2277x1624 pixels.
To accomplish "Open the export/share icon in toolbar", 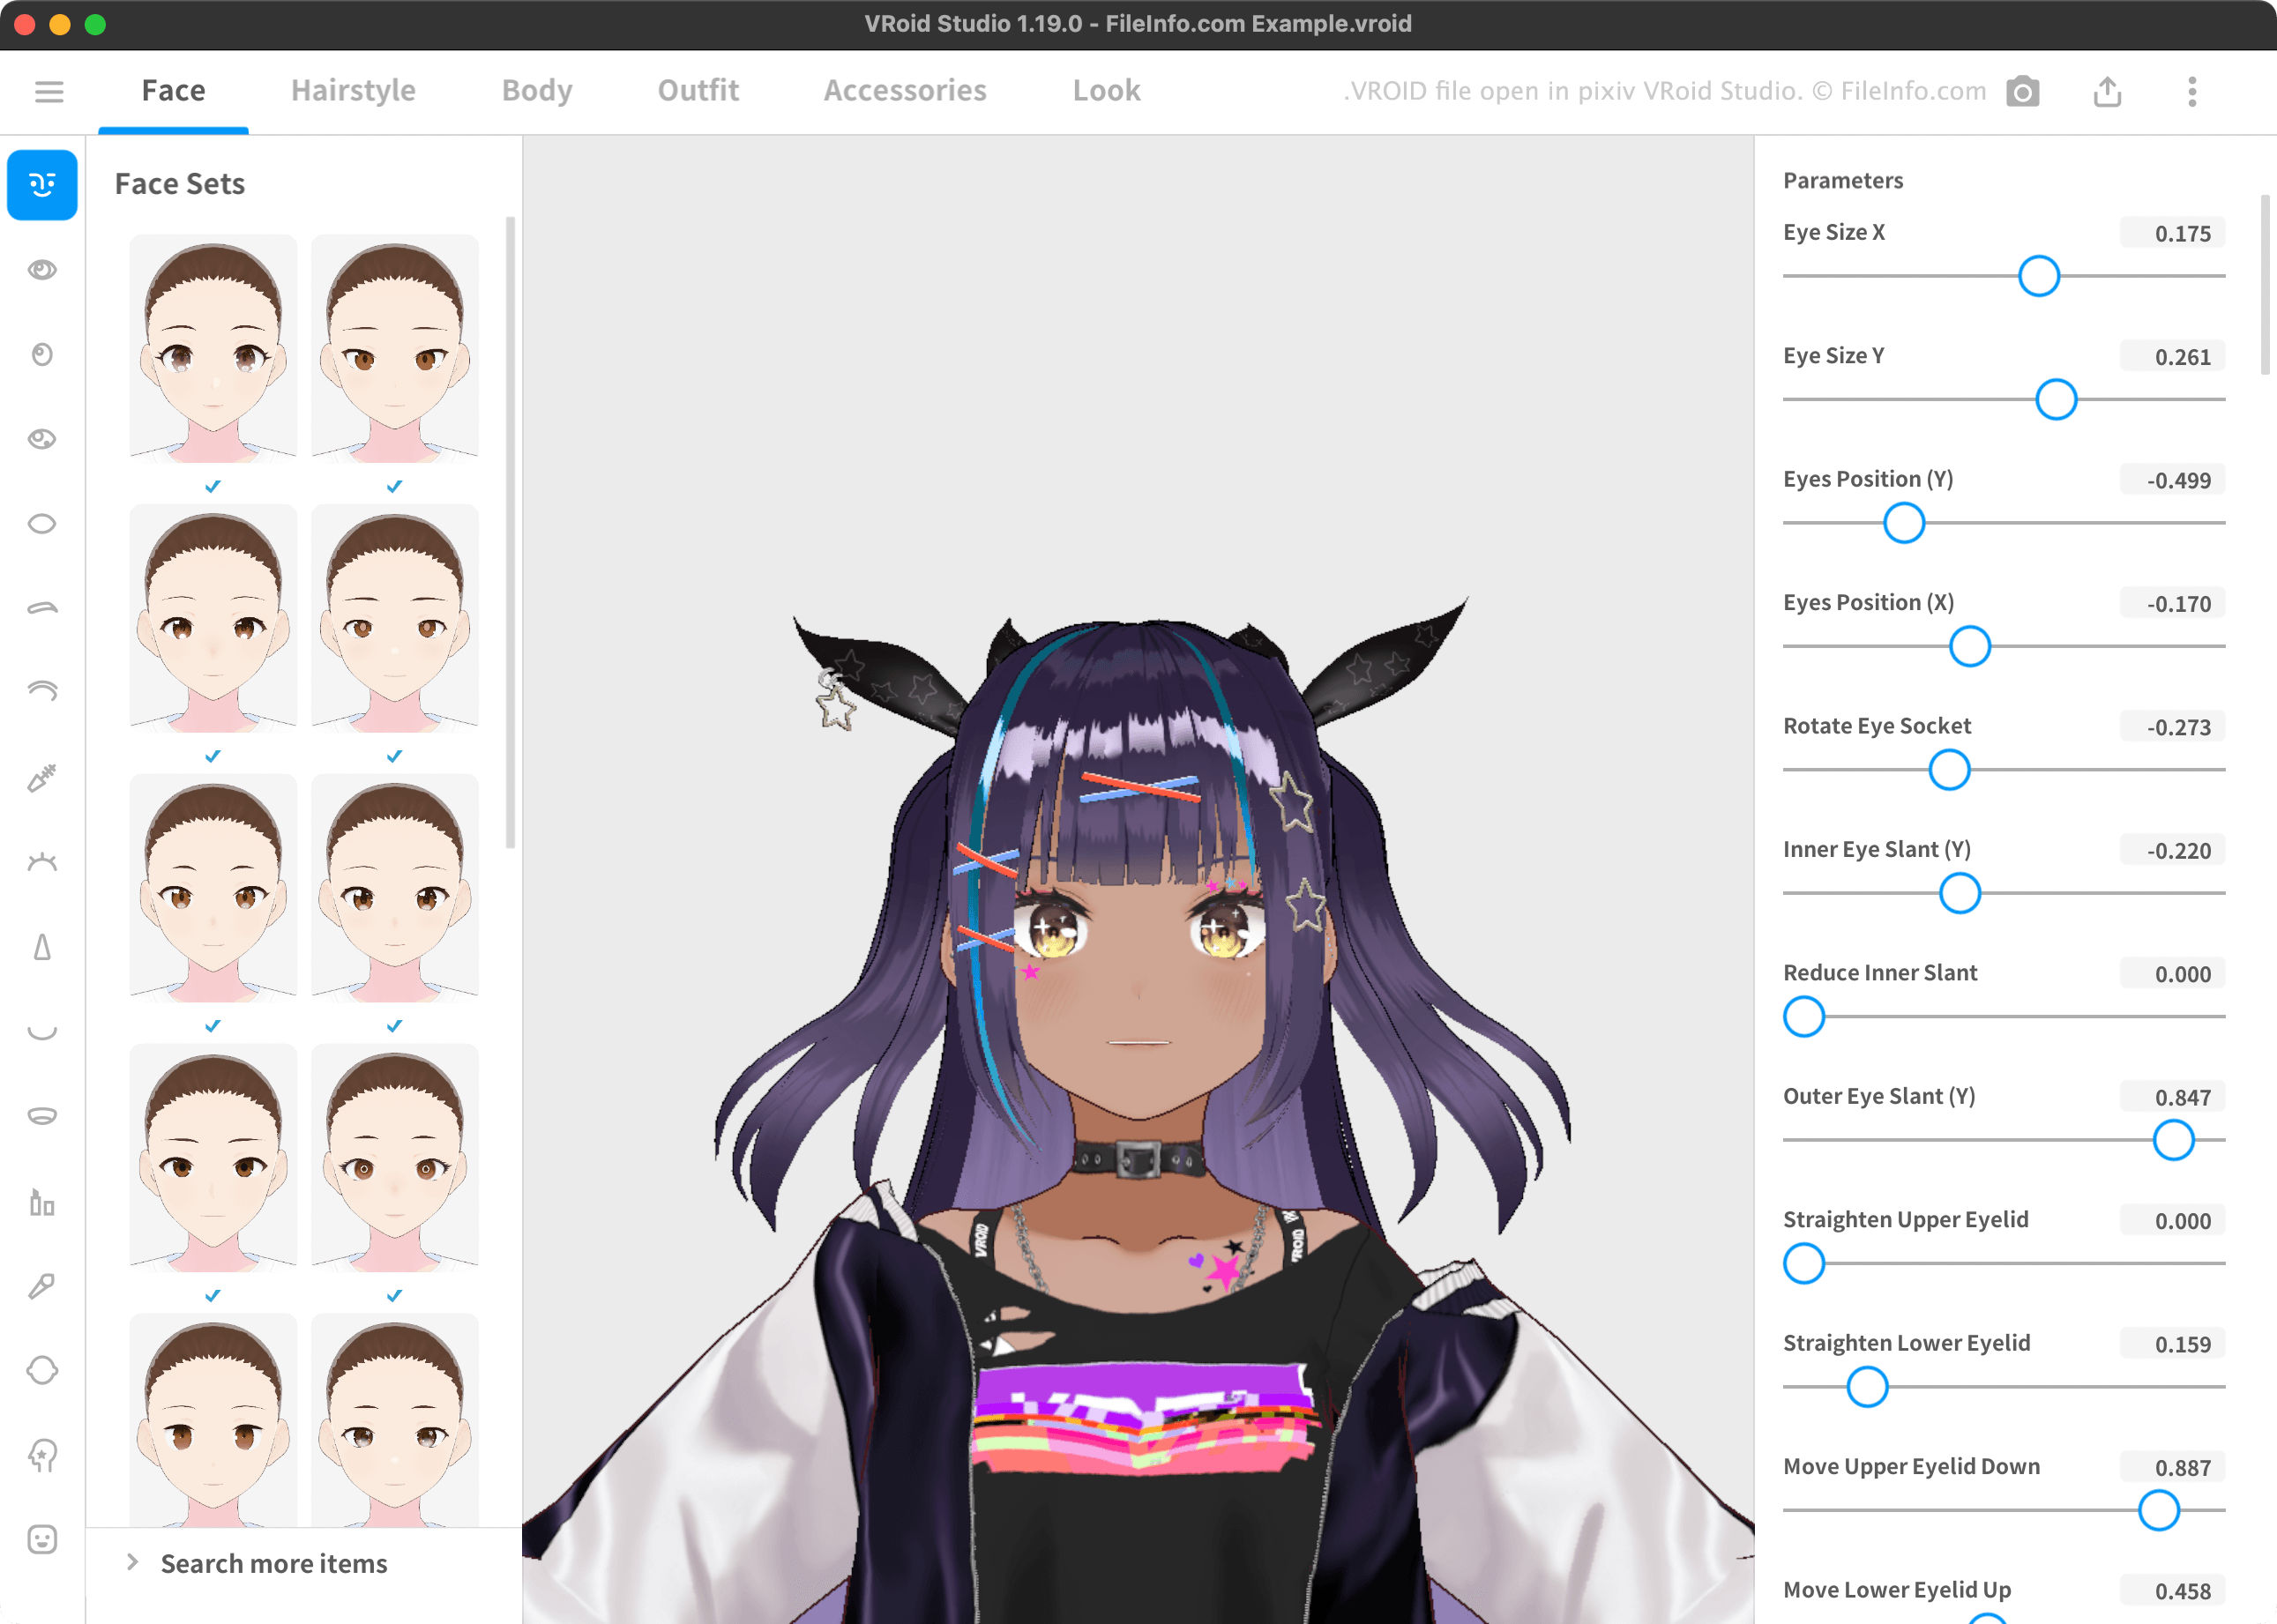I will coord(2108,91).
